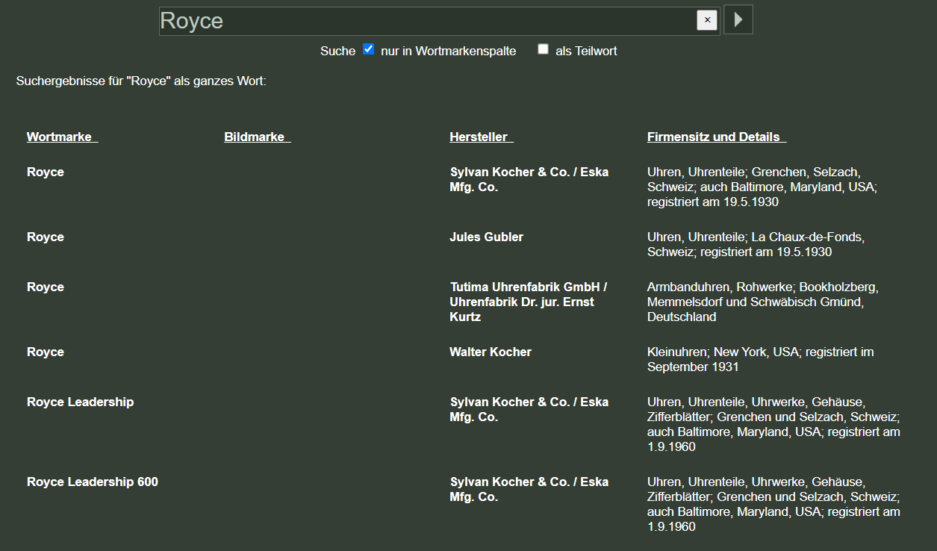Sort by the Hersteller column header
The width and height of the screenshot is (937, 551).
click(x=481, y=137)
